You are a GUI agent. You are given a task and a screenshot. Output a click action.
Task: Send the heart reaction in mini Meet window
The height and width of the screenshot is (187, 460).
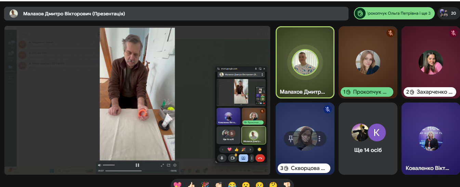pos(229,150)
